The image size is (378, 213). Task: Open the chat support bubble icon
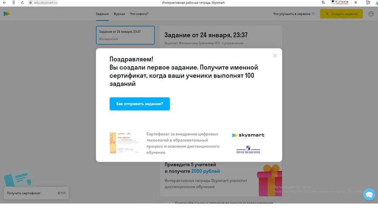click(x=369, y=194)
